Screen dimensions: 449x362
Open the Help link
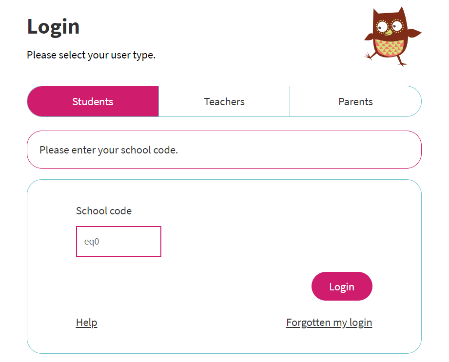pos(86,323)
